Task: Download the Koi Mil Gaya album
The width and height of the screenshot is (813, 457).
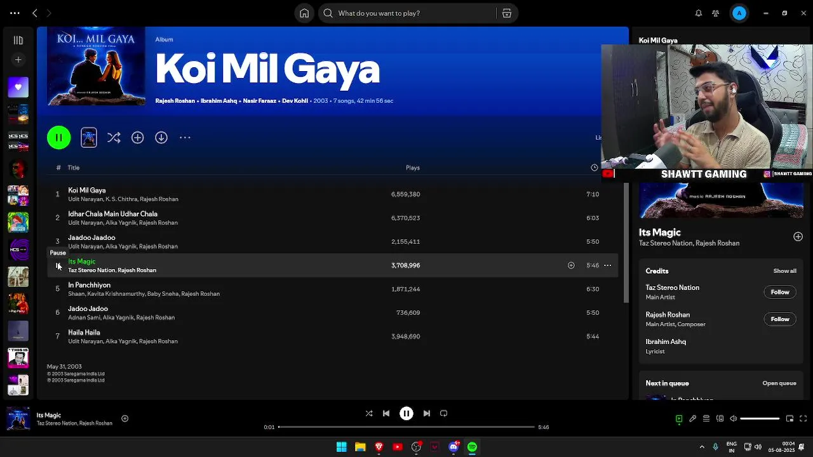Action: click(x=161, y=138)
